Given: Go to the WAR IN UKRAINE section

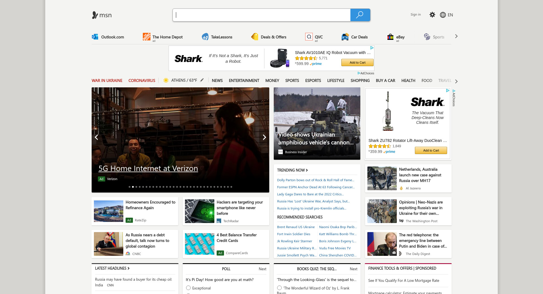Looking at the screenshot, I should 107,81.
